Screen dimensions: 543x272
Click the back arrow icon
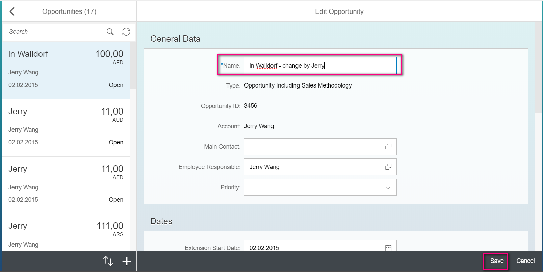(12, 11)
